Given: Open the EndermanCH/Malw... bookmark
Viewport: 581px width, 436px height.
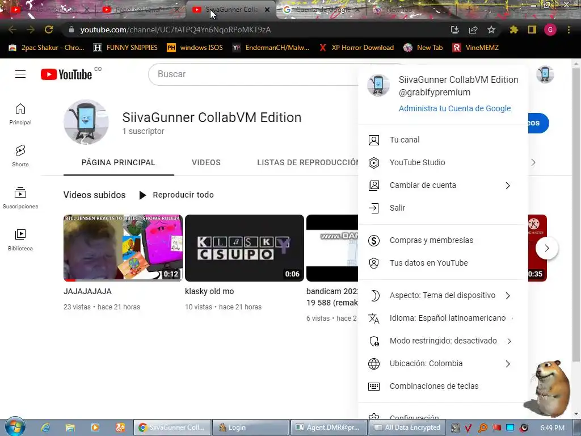Looking at the screenshot, I should click(271, 48).
